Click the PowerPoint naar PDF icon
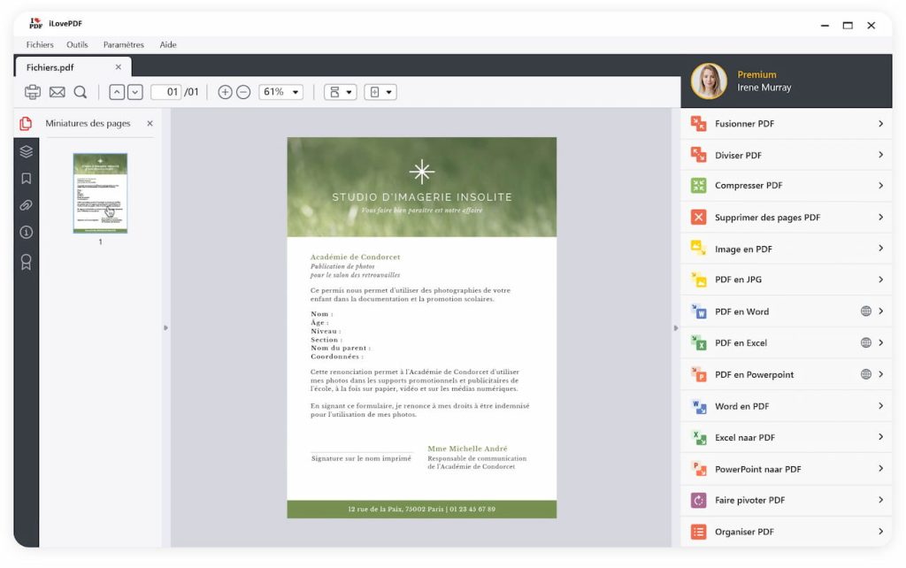 [x=699, y=469]
